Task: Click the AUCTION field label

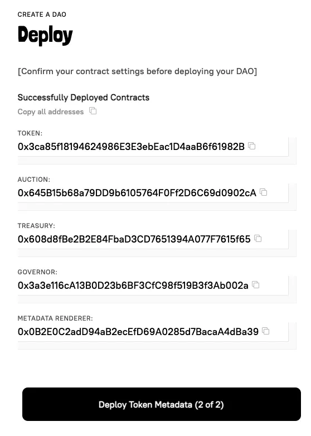Action: pos(34,180)
